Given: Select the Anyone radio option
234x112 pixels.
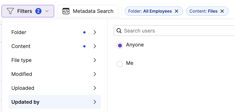Looking at the screenshot, I should pyautogui.click(x=120, y=46).
